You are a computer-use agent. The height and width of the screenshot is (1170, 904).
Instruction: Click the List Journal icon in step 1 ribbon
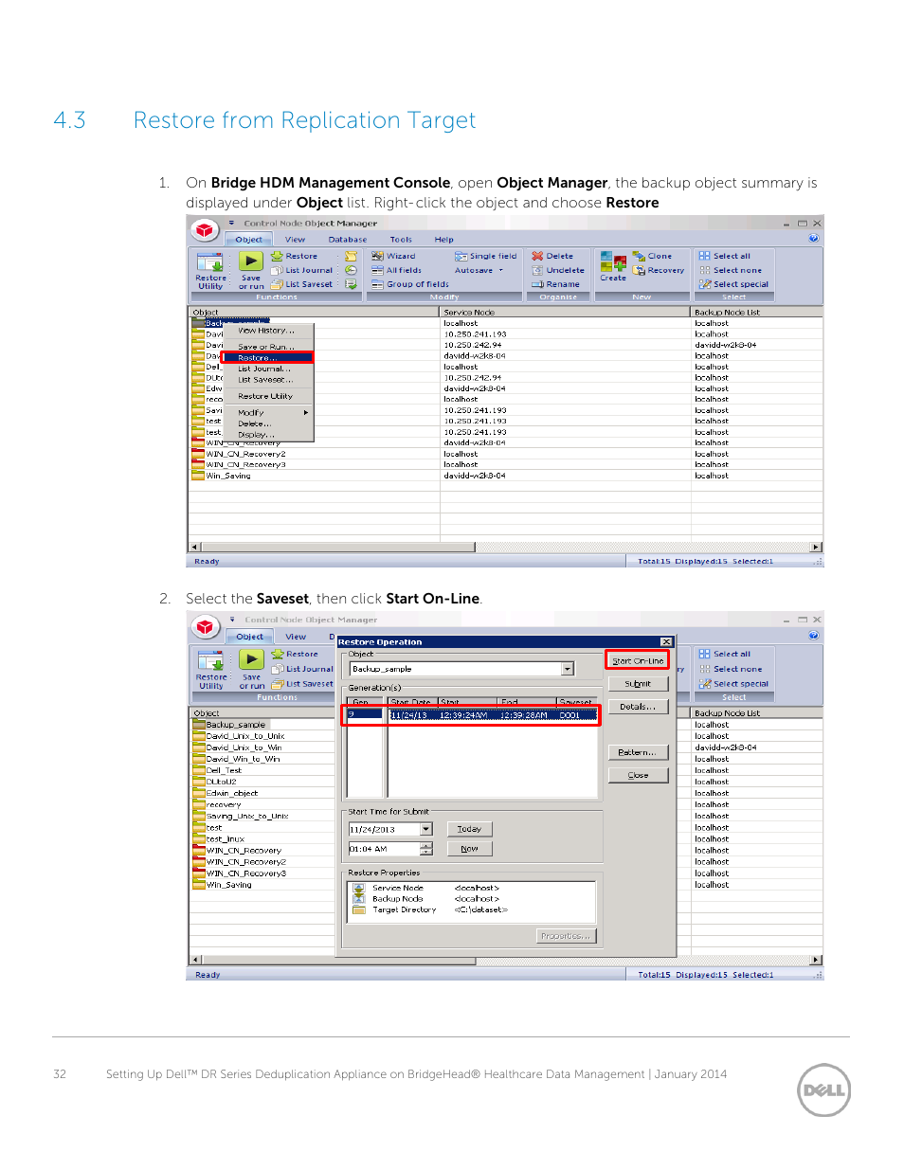[277, 270]
